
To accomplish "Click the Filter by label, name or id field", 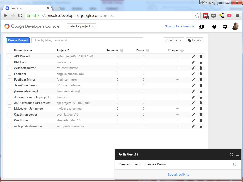I will pyautogui.click(x=87, y=40).
